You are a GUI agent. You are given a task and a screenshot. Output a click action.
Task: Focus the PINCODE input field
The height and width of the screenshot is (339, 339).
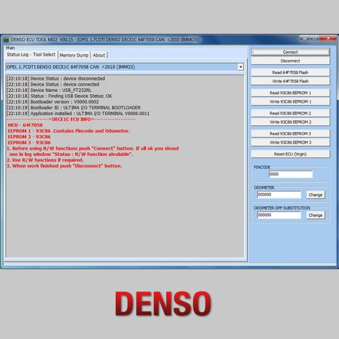pyautogui.click(x=291, y=174)
